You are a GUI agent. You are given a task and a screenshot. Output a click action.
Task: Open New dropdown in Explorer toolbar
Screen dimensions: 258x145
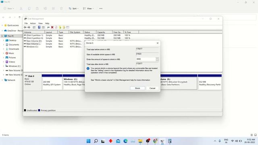9,8
